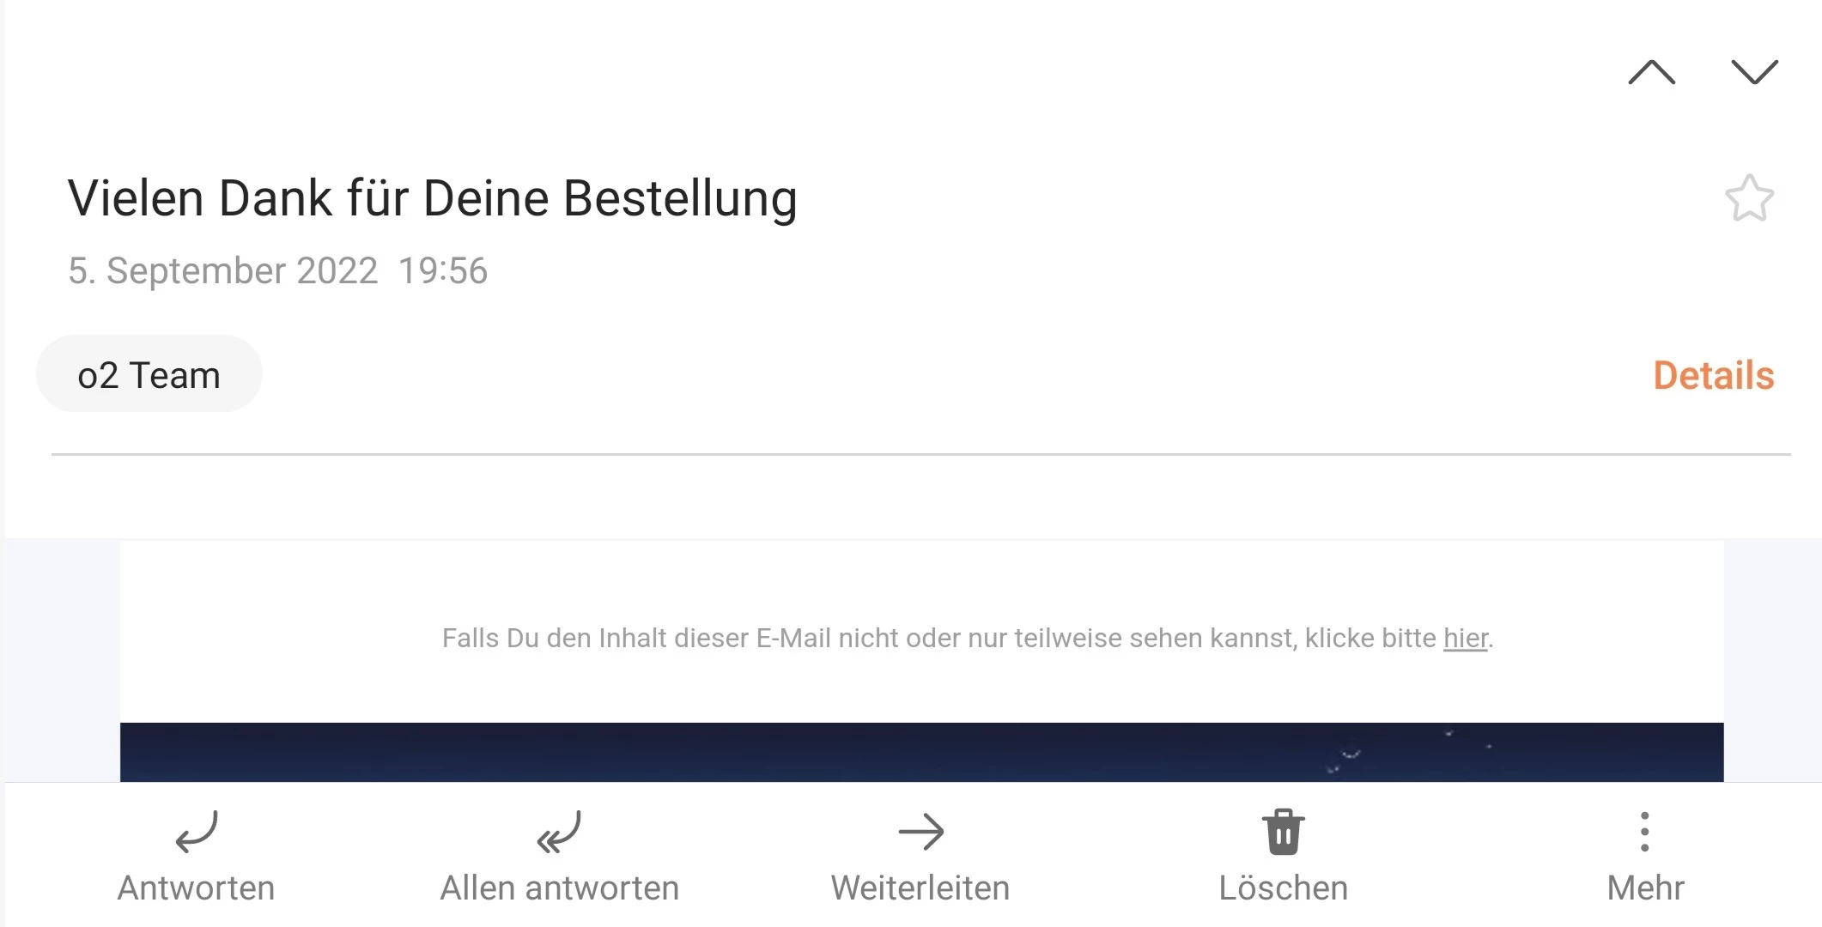Click the view-in-browser notice text

point(968,639)
